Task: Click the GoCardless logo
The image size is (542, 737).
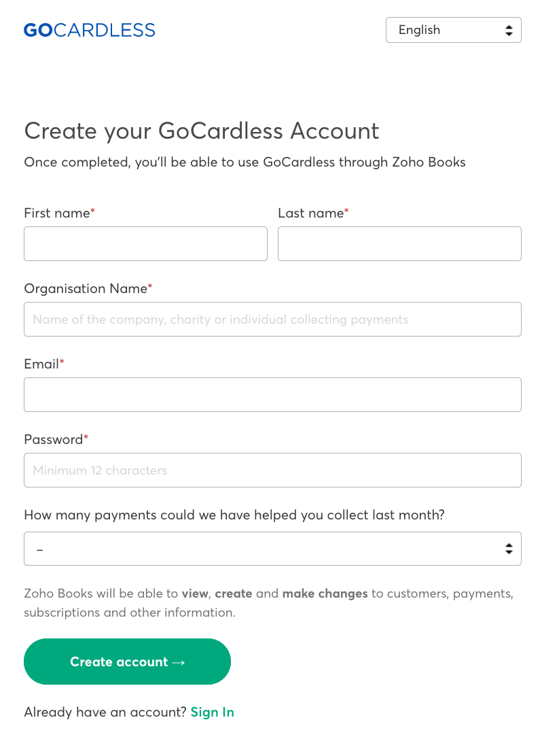Action: pos(89,30)
